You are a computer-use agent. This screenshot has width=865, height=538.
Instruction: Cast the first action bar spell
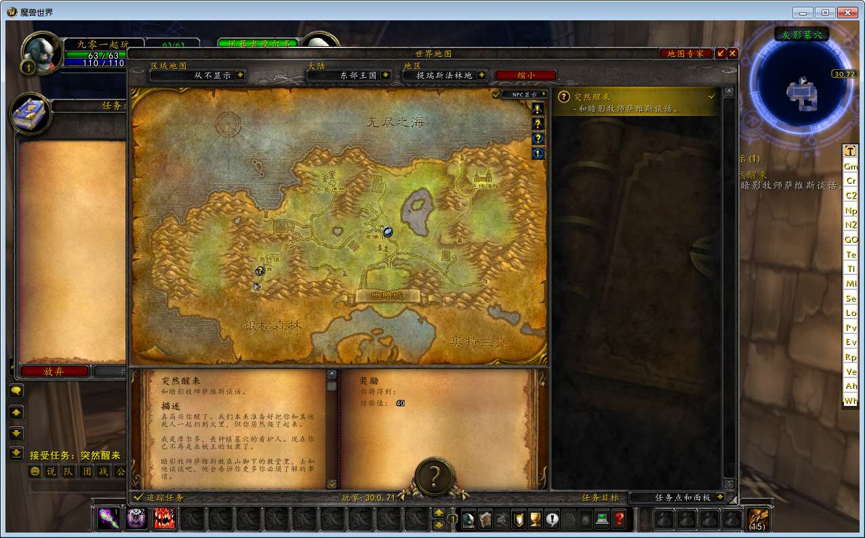coord(108,519)
